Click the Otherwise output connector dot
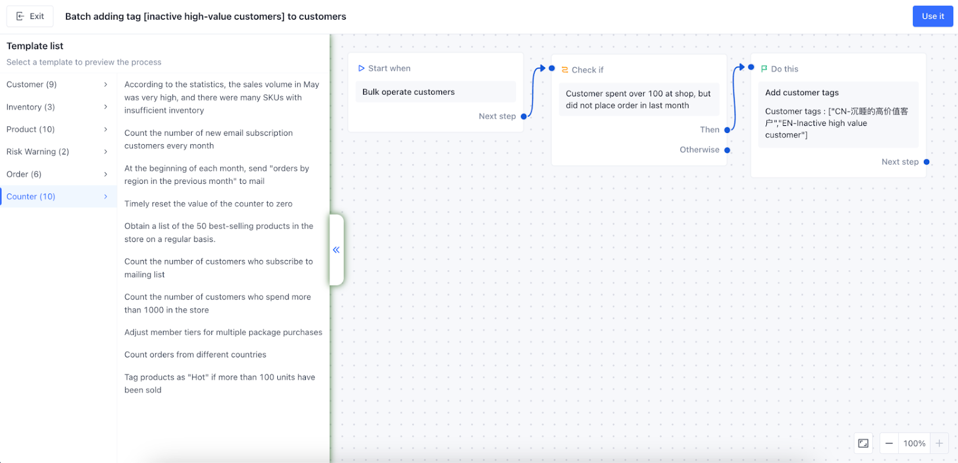This screenshot has width=958, height=463. pos(727,150)
